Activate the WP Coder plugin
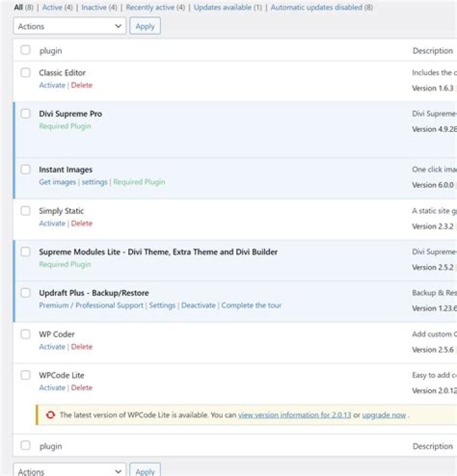 coord(52,347)
